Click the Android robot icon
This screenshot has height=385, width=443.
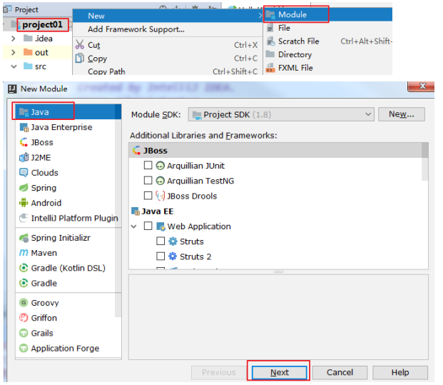tap(24, 203)
